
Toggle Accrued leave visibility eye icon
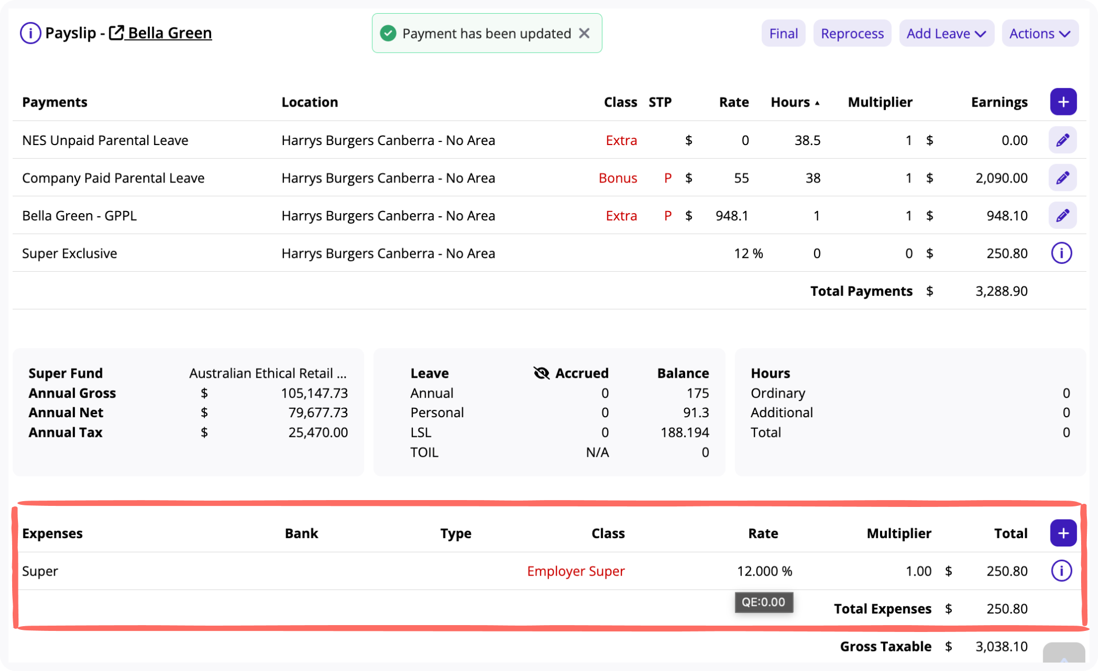point(541,373)
